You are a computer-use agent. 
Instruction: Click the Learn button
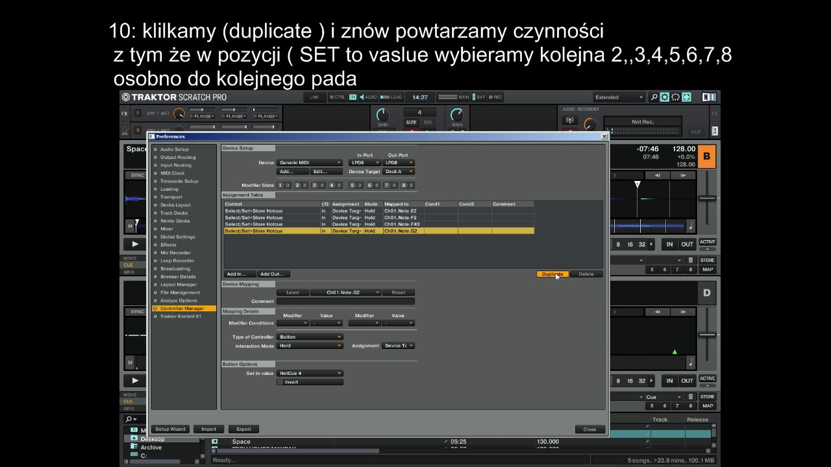292,293
